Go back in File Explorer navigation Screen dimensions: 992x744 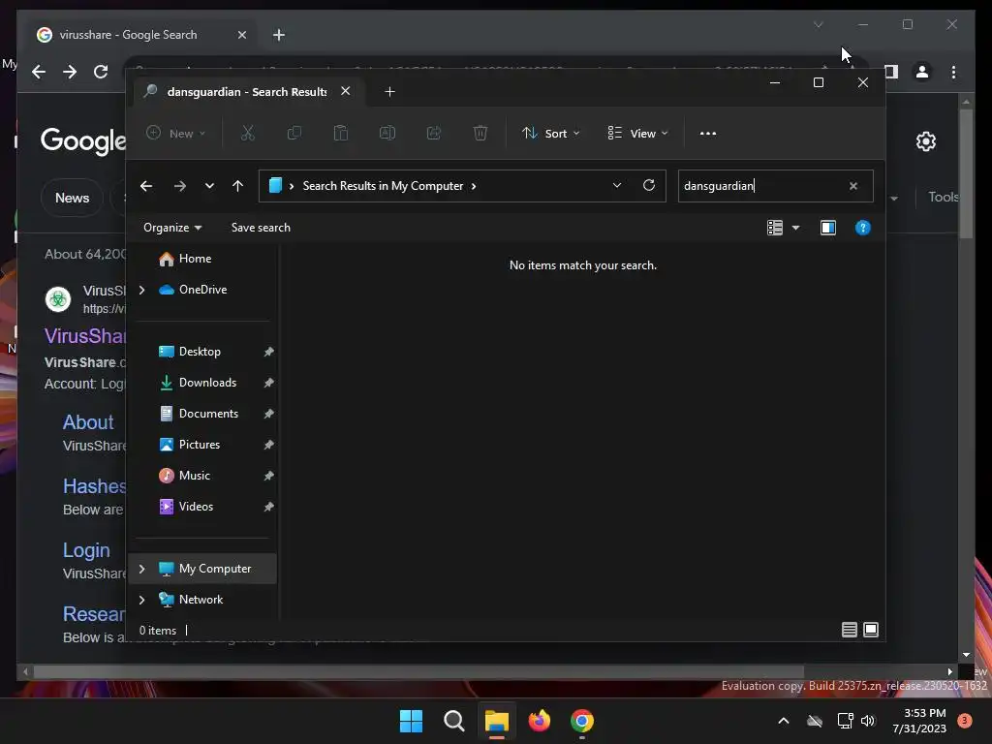click(146, 186)
